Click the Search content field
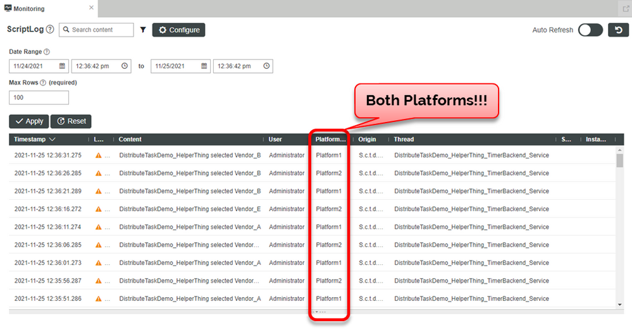 (96, 30)
